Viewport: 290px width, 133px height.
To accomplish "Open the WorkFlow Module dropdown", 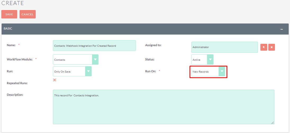I will tap(76, 59).
